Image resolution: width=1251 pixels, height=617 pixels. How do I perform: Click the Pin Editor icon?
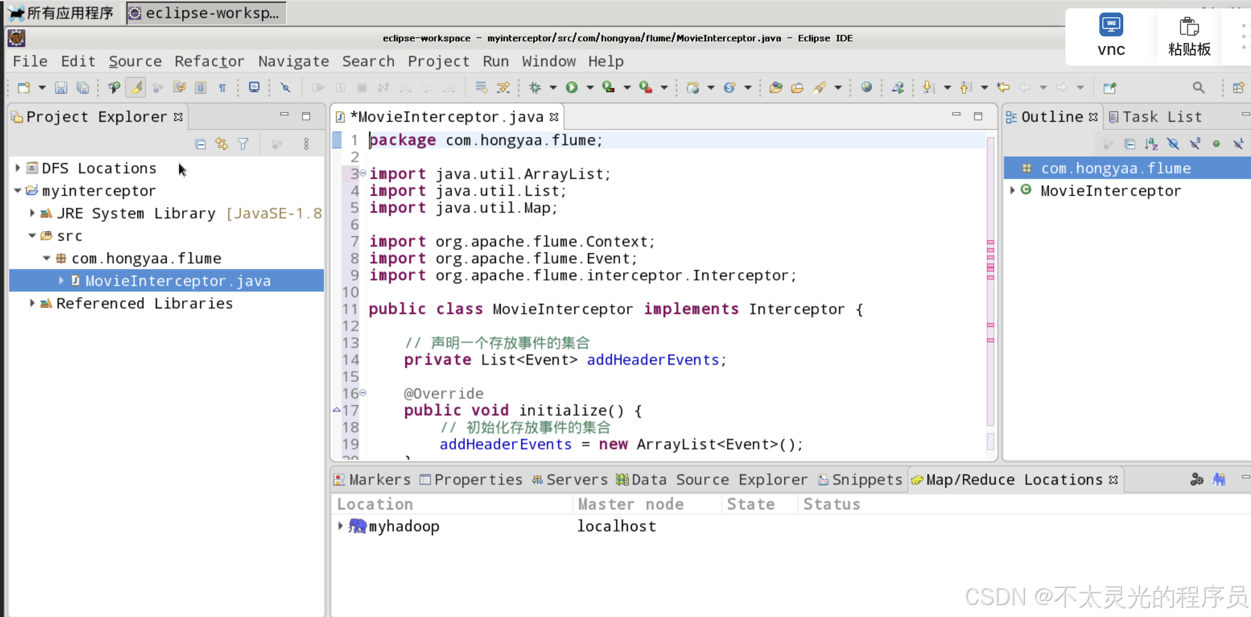click(x=1110, y=88)
